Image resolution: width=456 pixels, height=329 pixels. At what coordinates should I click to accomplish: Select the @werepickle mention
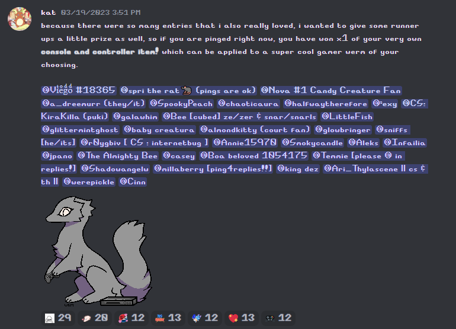point(89,181)
